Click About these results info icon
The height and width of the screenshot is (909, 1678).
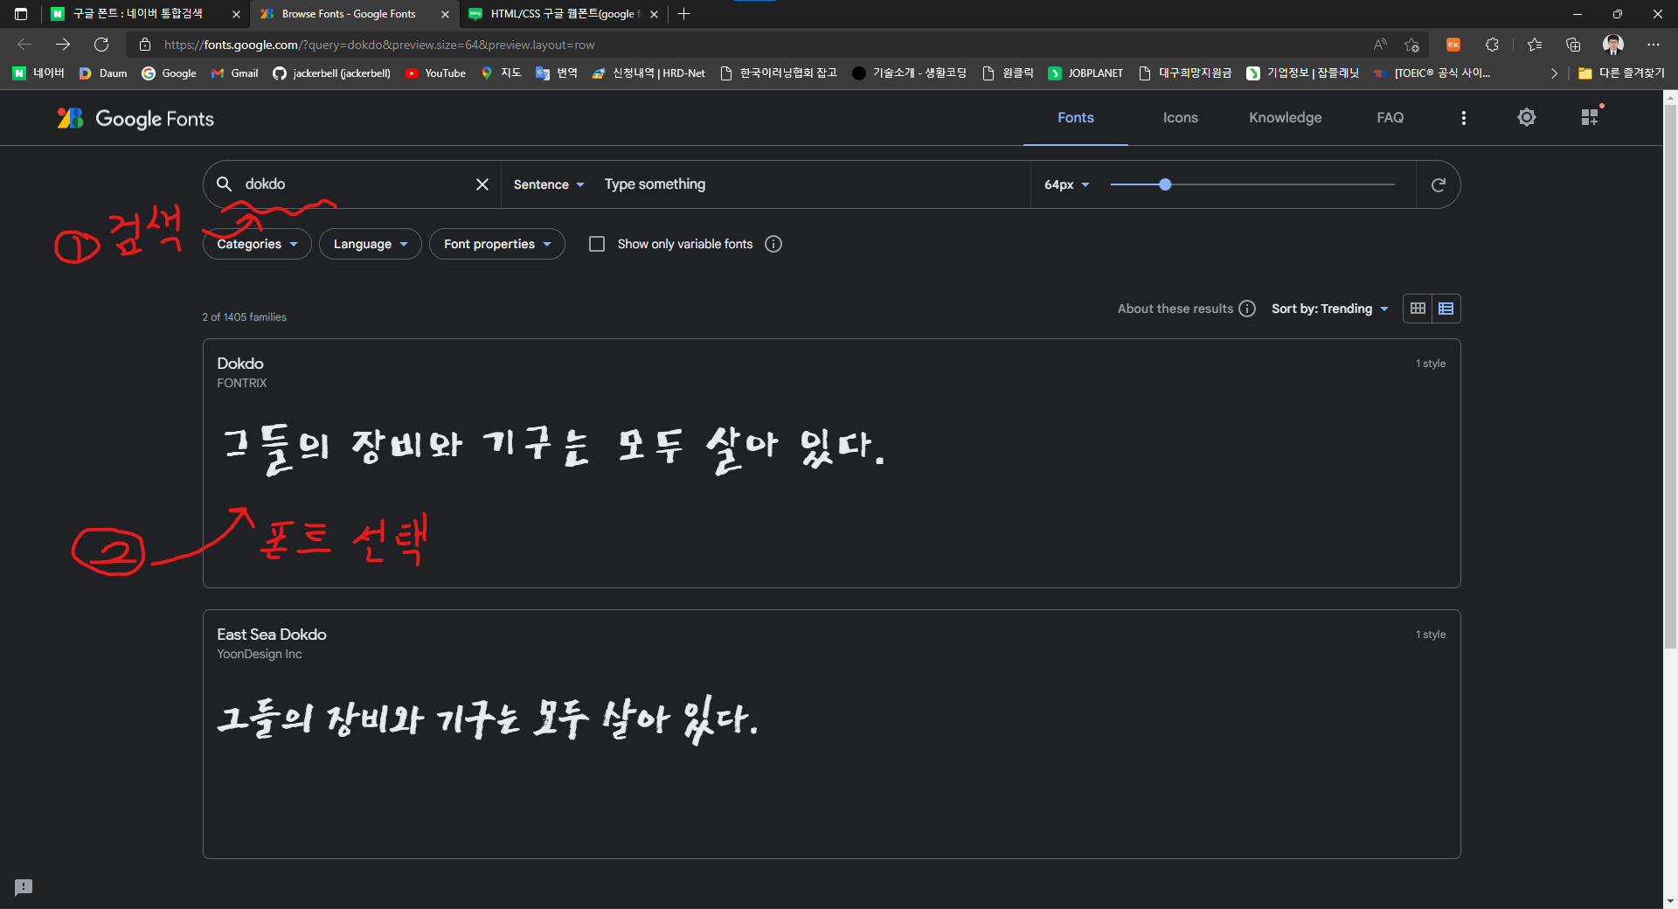[1247, 309]
